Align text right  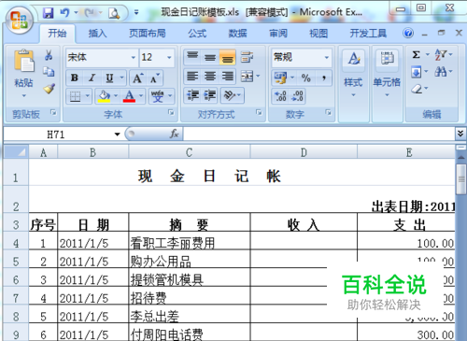coord(228,77)
